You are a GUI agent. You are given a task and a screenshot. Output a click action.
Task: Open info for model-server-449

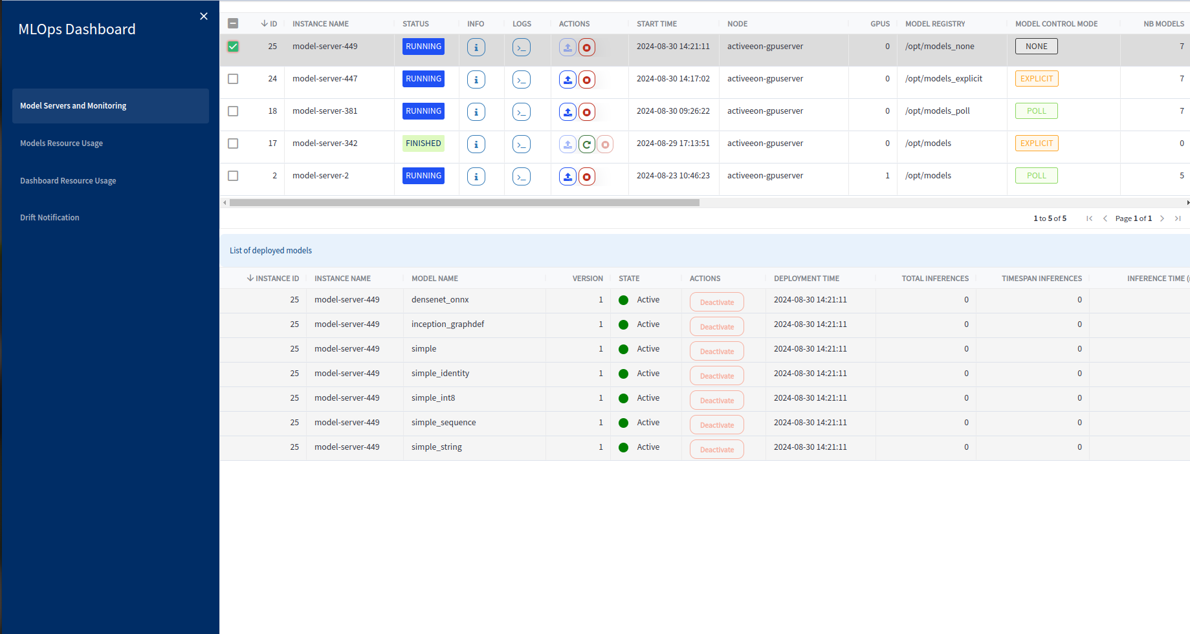coord(476,47)
